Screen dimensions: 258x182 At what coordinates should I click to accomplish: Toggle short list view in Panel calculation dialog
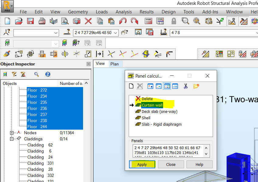pos(167,86)
